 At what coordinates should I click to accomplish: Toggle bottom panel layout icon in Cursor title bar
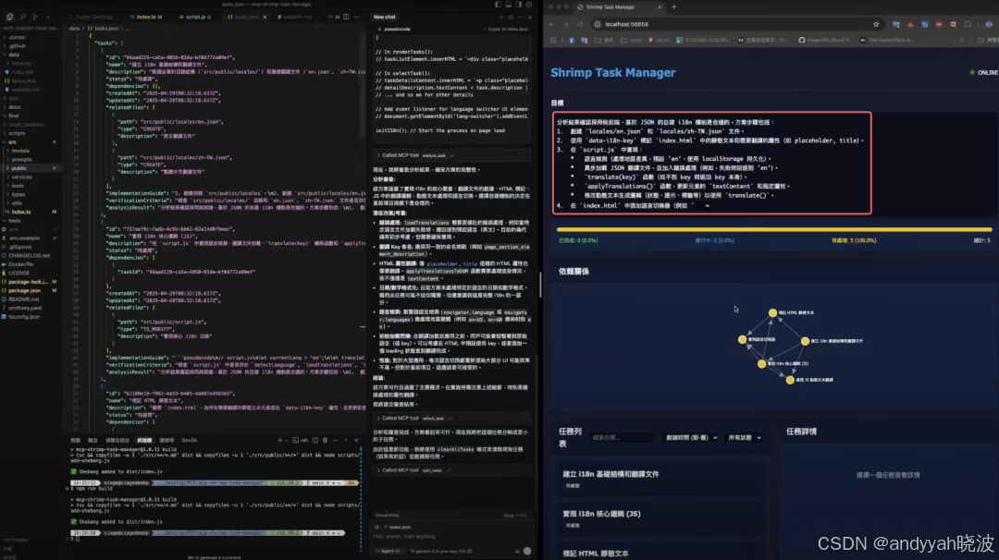click(x=509, y=5)
